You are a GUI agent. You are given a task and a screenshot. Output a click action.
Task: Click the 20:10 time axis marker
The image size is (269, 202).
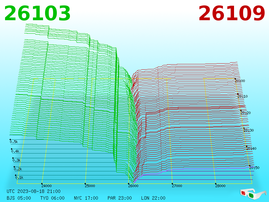click(242, 96)
